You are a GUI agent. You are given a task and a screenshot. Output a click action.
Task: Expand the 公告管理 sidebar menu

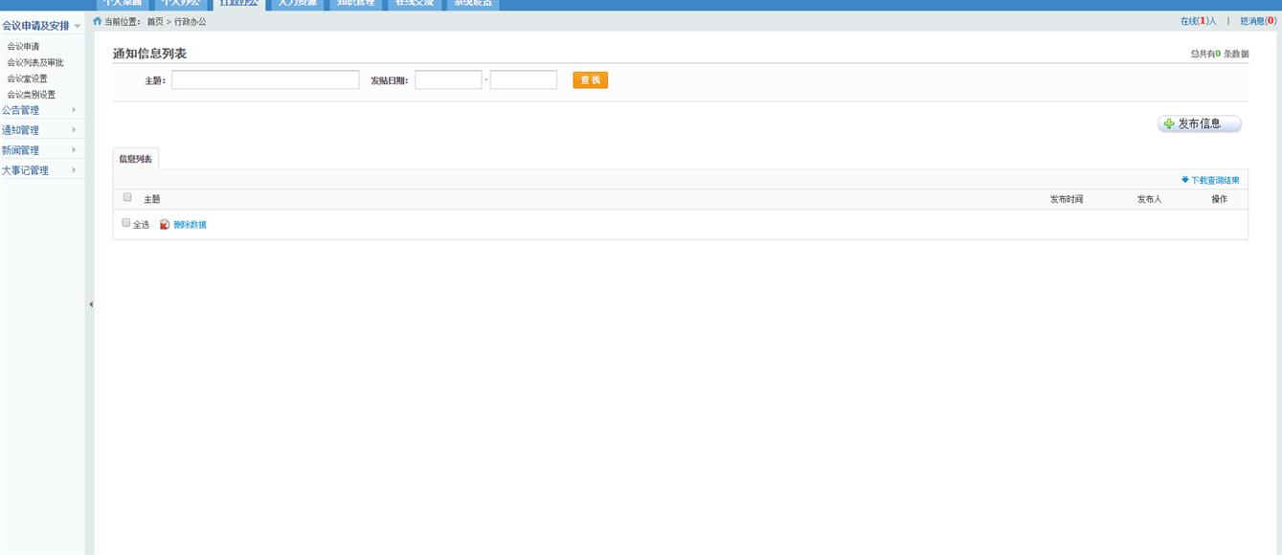tap(38, 110)
